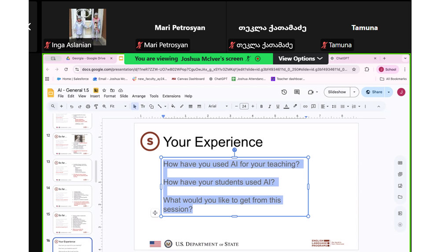This screenshot has height=252, width=440.
Task: Click the Underline formatting icon
Action: pos(278,106)
